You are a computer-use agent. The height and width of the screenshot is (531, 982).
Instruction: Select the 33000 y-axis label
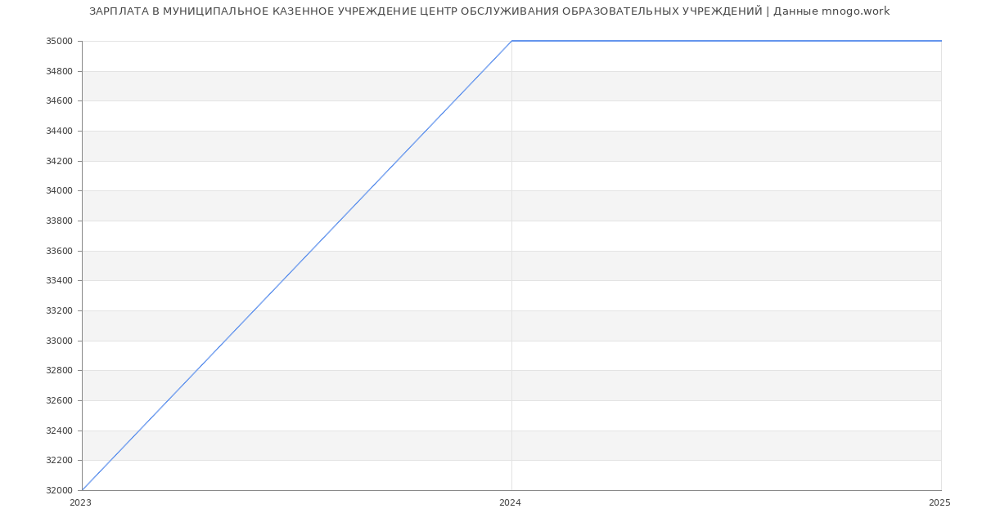pyautogui.click(x=59, y=341)
